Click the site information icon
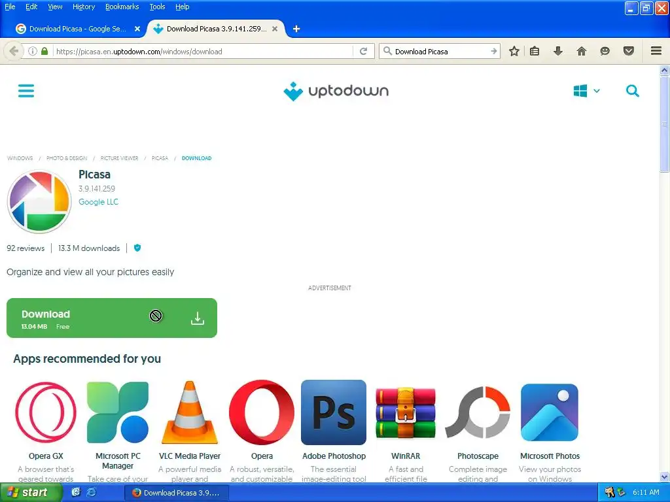Screen dimensions: 670x502 [33, 51]
